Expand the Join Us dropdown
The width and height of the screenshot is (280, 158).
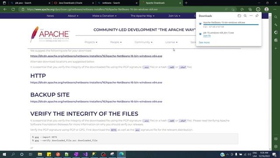[174, 16]
